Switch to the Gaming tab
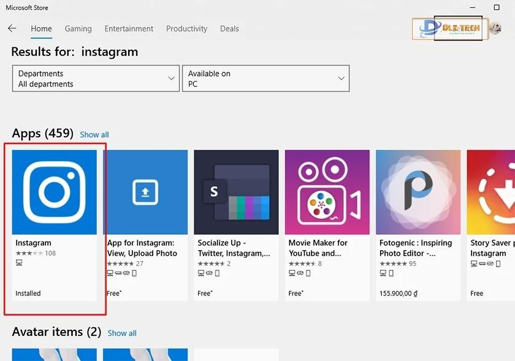Screen dimensions: 515x361 [x=78, y=29]
